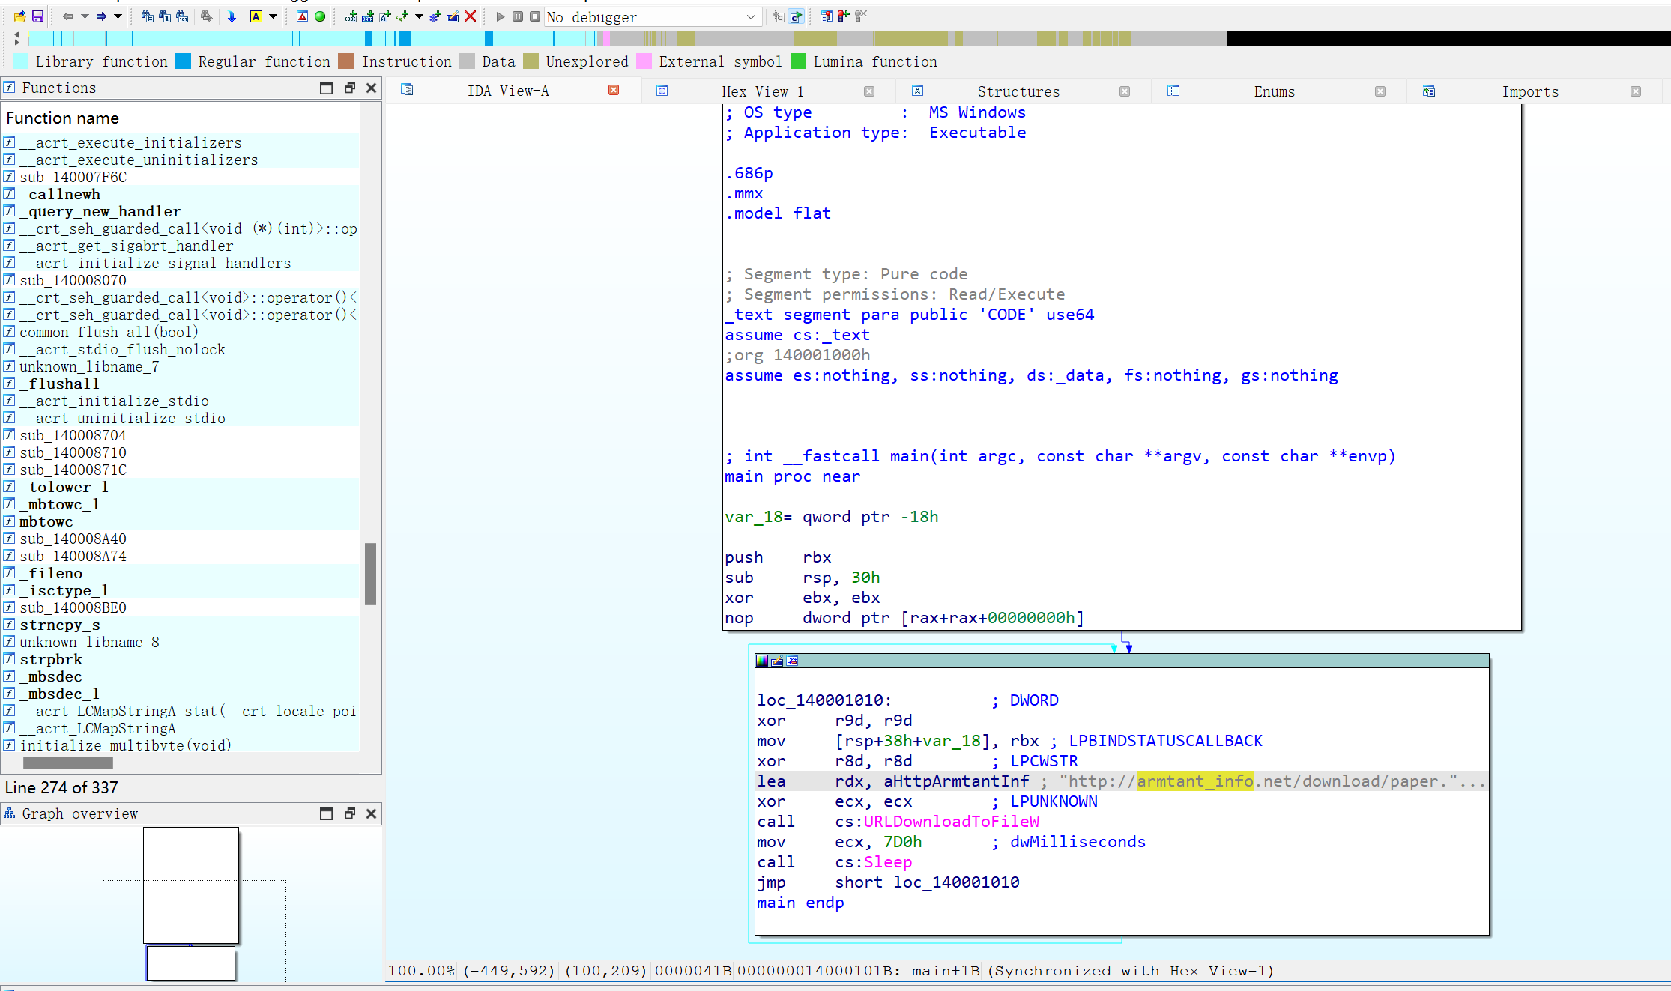Click the pencil edit/rename icon
This screenshot has width=1671, height=991.
coord(453,16)
